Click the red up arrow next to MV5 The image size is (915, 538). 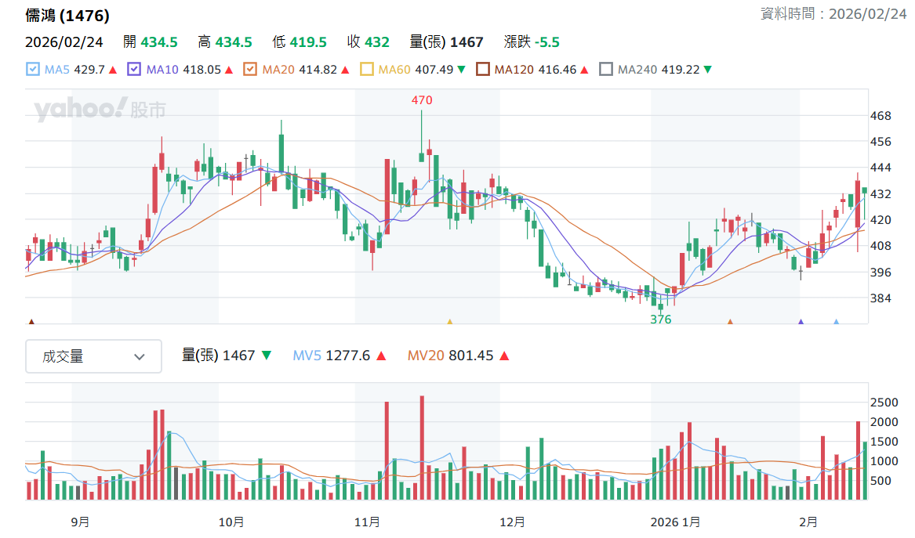click(x=381, y=356)
